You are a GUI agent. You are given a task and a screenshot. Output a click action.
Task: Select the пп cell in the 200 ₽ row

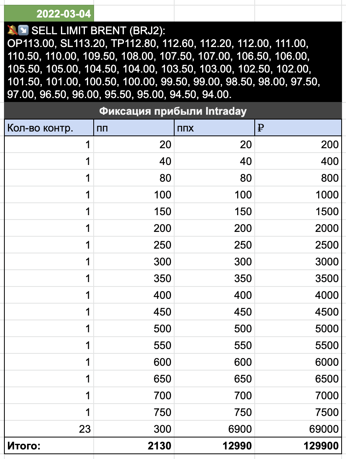134,144
